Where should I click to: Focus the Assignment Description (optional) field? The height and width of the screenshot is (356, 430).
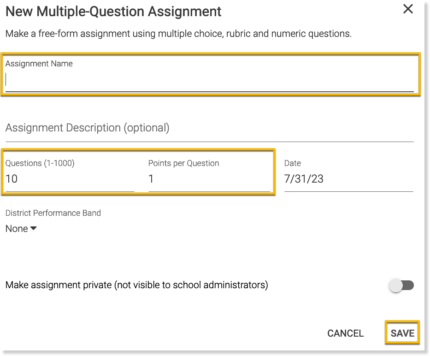[209, 128]
